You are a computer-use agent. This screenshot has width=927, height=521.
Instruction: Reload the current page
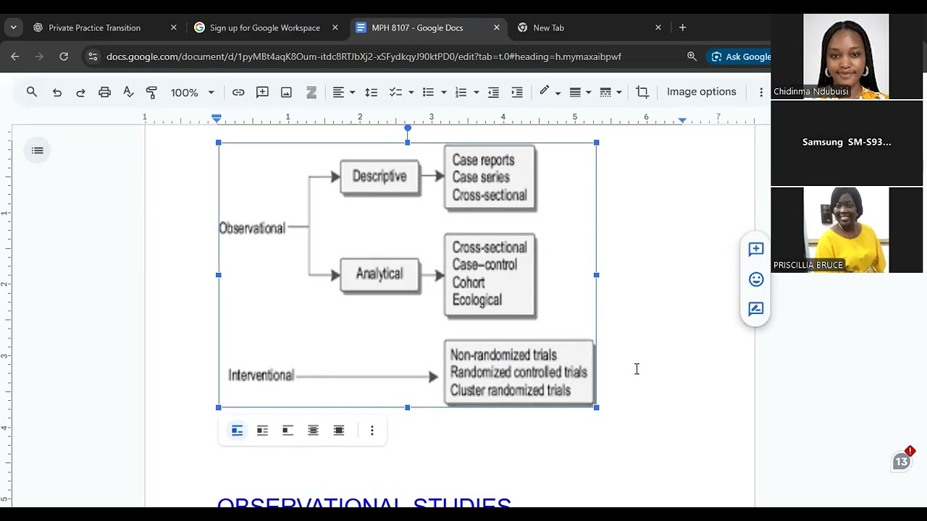[64, 56]
